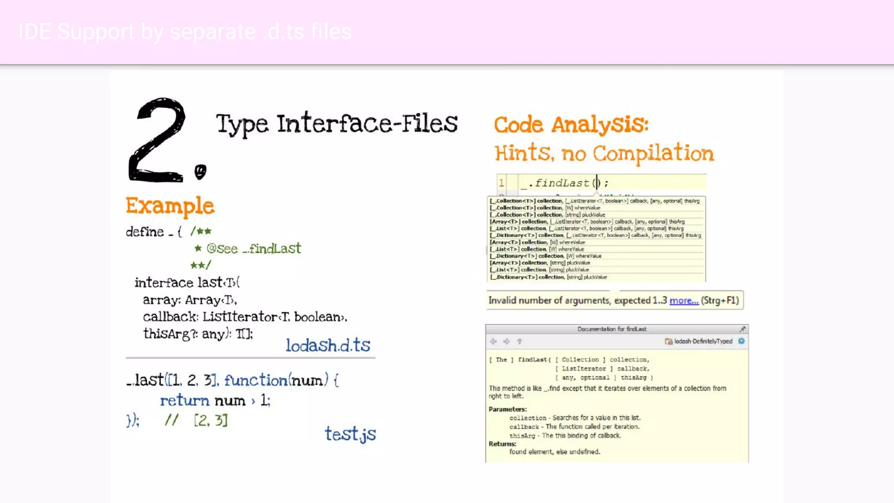The height and width of the screenshot is (503, 894).
Task: Select '[_.List<T>] collection, [string] pluckValue' row
Action: point(596,270)
